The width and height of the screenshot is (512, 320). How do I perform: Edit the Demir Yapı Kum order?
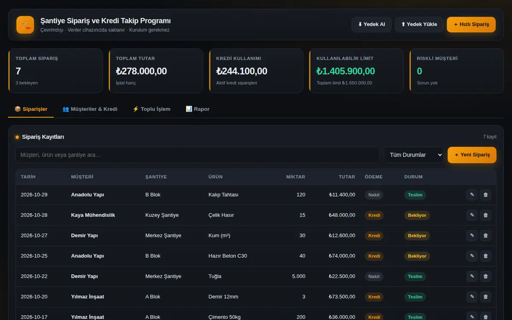(472, 236)
